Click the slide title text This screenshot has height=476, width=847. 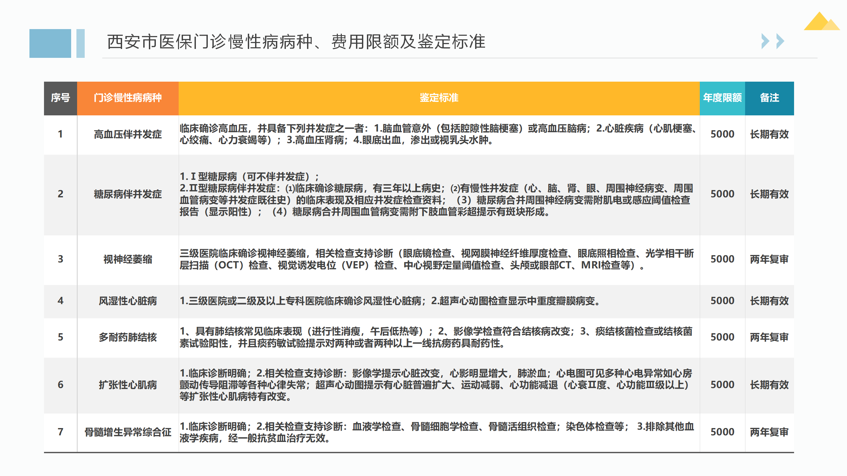[296, 42]
